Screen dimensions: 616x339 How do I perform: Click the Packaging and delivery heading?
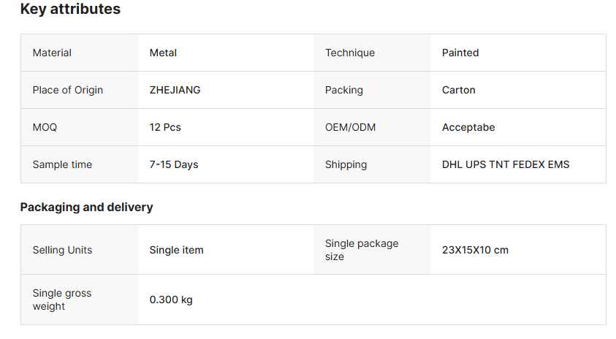tap(86, 207)
